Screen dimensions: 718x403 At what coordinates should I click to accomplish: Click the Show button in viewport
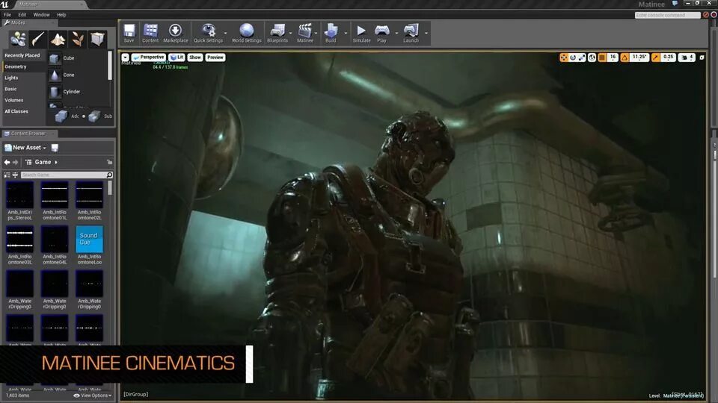point(195,57)
